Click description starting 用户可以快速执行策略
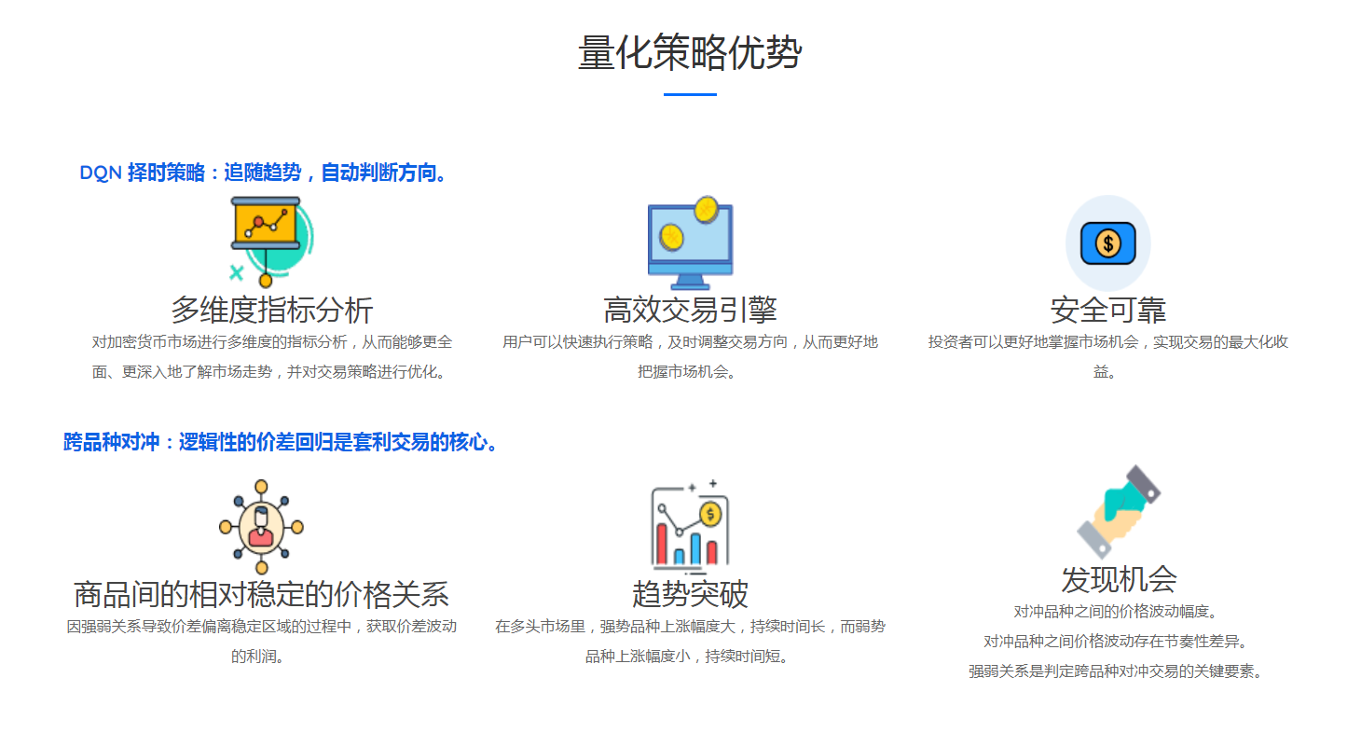Screen dimensions: 1361x733 (x=690, y=356)
